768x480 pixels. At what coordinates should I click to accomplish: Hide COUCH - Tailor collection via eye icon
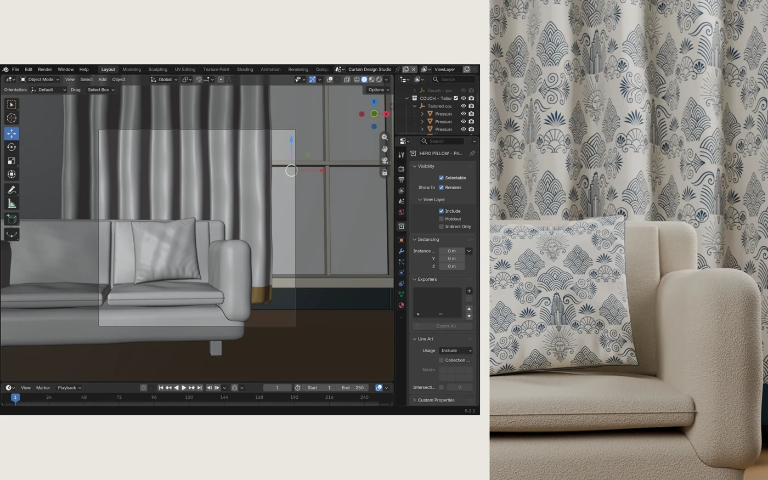pos(464,98)
